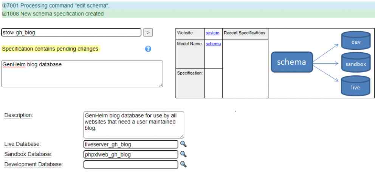Click the Model Name: table cell

[x=190, y=54]
